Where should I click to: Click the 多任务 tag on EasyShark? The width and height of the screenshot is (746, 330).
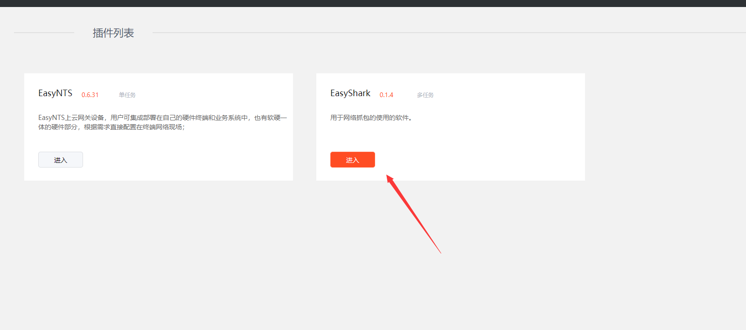425,95
